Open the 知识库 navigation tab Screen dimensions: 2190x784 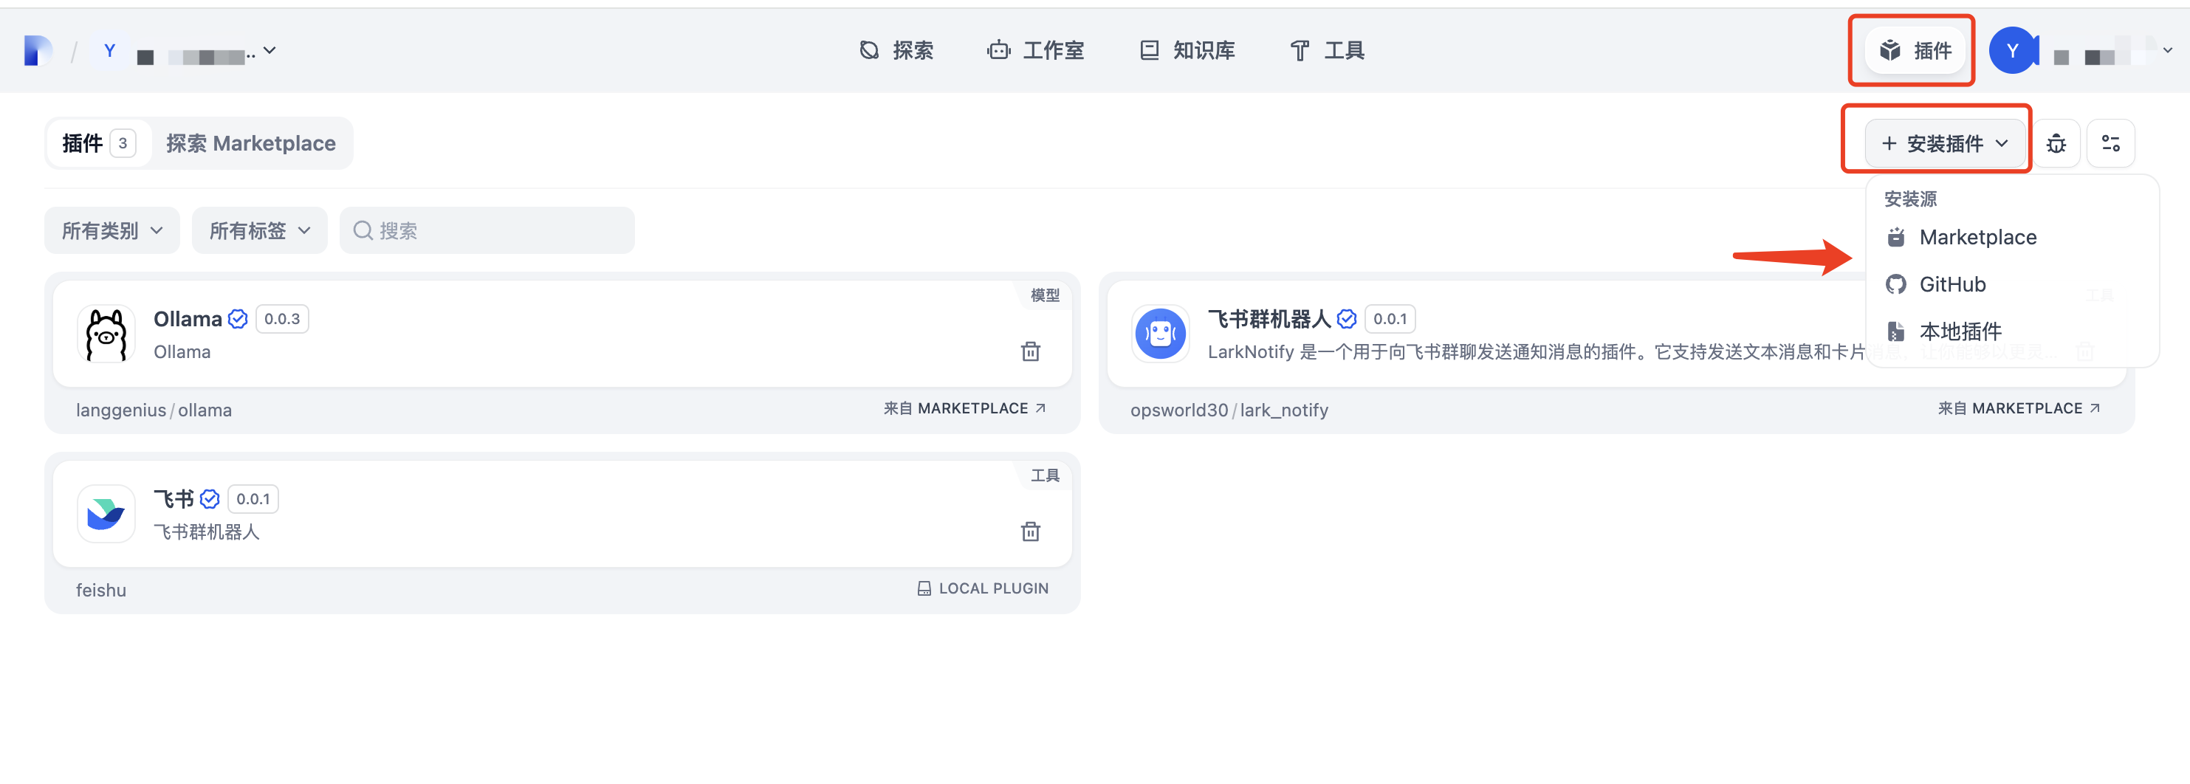(x=1188, y=51)
